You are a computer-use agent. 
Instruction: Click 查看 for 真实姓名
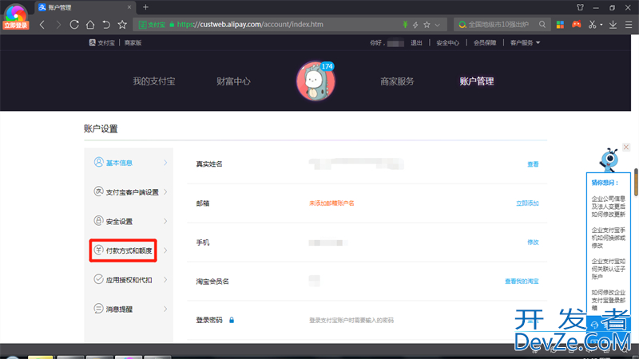(533, 164)
